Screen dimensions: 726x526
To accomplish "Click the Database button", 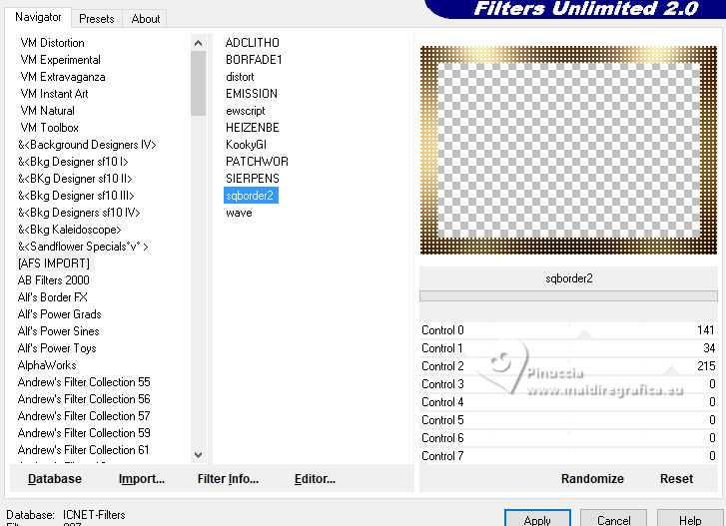I will (55, 479).
